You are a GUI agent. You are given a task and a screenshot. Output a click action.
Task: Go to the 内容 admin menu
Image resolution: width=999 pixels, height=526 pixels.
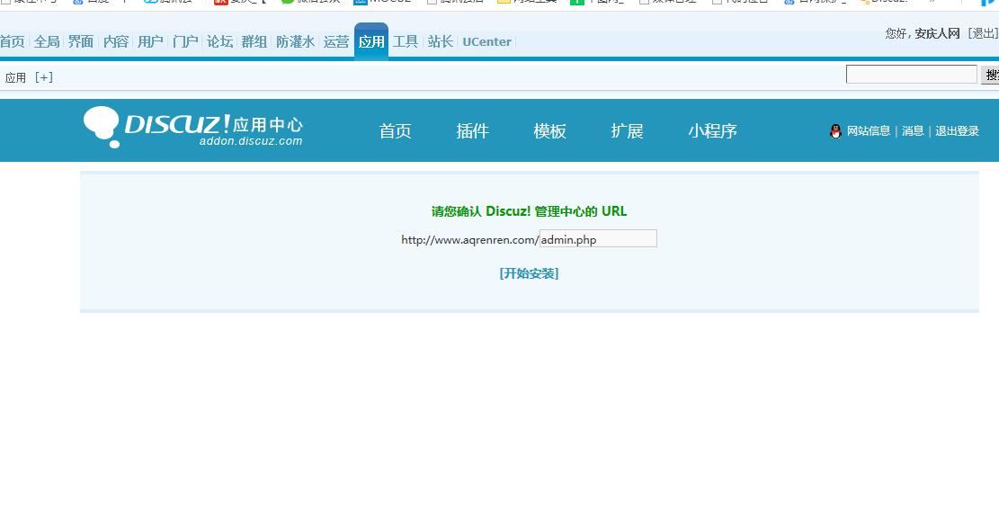pos(115,42)
